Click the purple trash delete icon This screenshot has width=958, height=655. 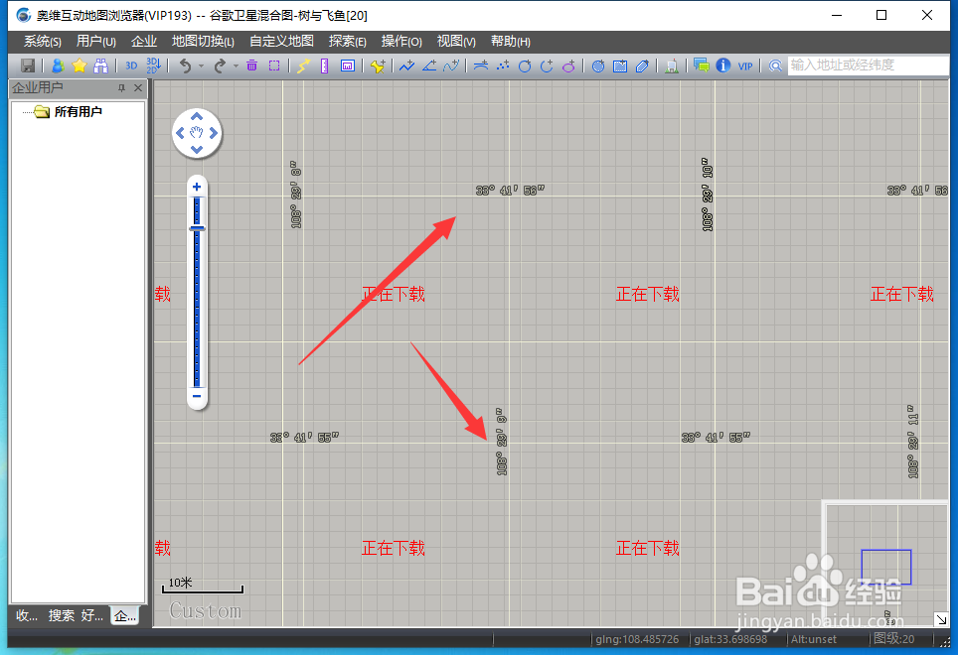(251, 65)
